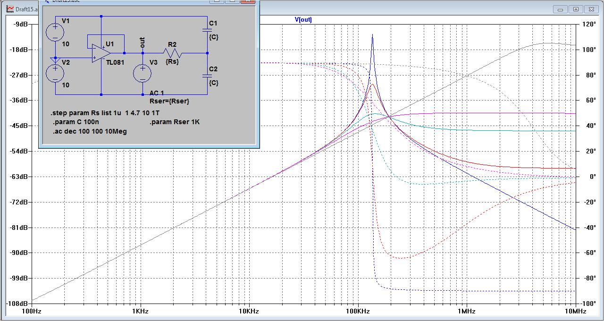604x321 pixels.
Task: Click the ground symbol between V1 and V2
Action: pos(55,59)
